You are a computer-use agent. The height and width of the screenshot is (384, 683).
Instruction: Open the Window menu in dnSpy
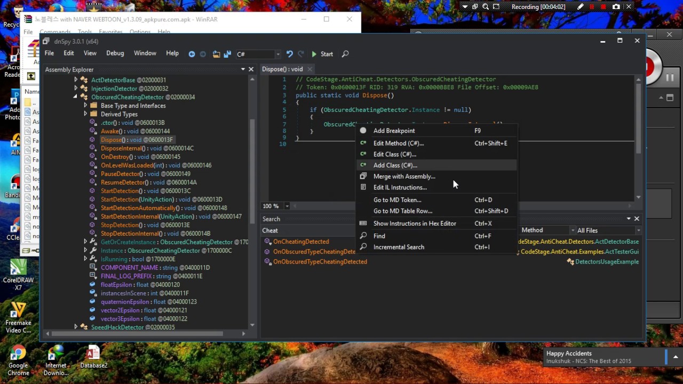[145, 53]
